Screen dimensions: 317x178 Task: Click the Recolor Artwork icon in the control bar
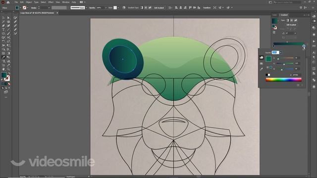(x=124, y=8)
